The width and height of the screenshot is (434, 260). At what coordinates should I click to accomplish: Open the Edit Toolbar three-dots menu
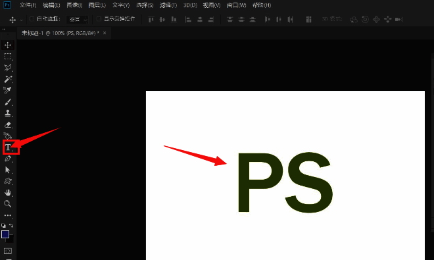[x=8, y=215]
